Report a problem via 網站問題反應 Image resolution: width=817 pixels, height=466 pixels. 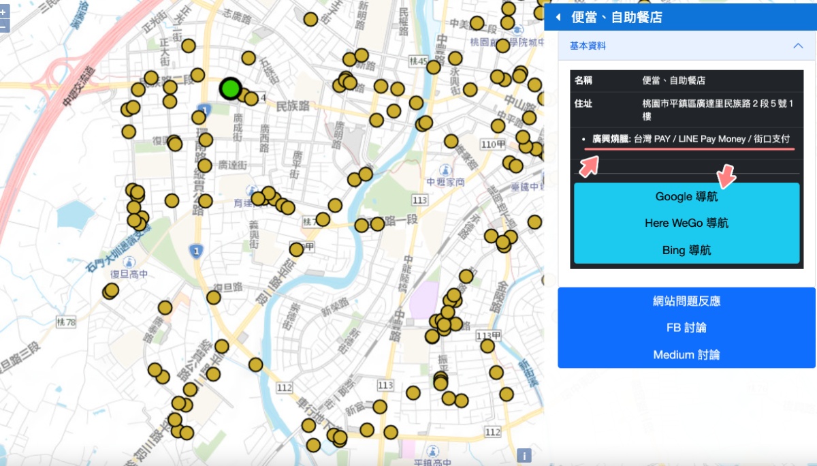click(x=686, y=300)
